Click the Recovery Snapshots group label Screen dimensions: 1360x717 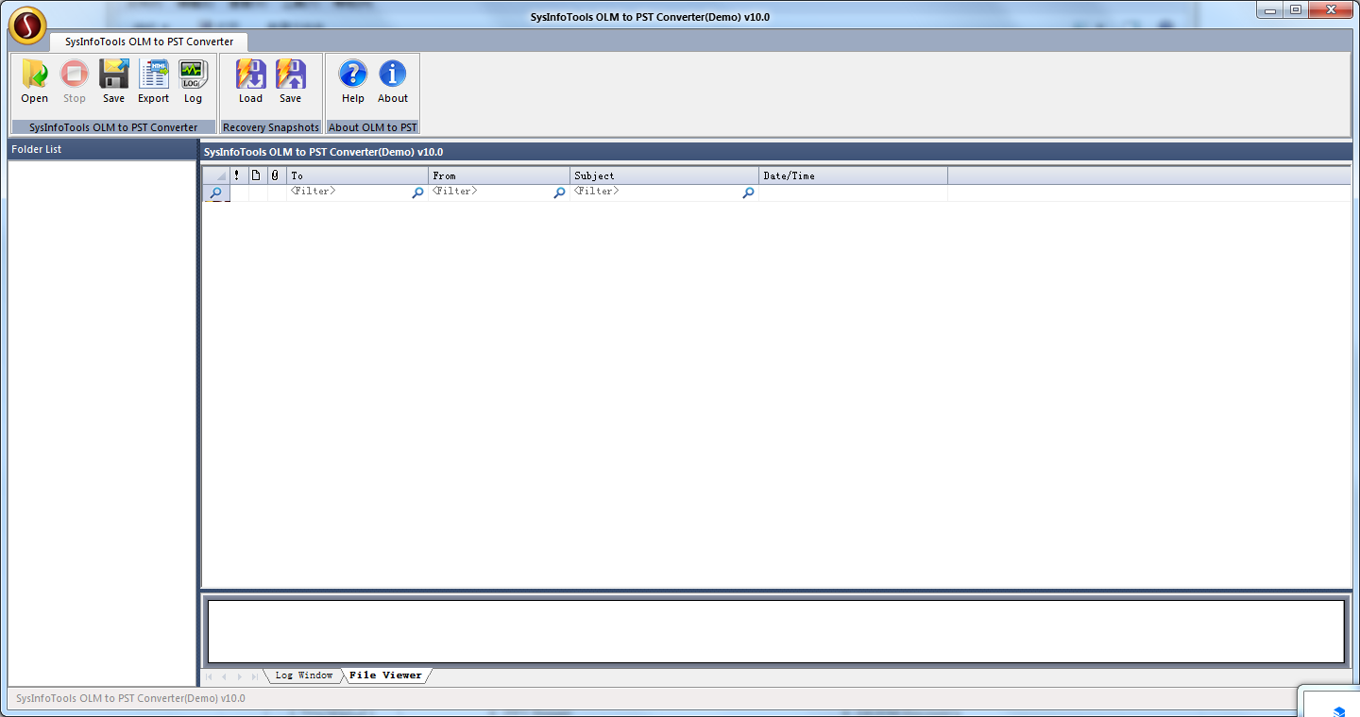coord(271,127)
